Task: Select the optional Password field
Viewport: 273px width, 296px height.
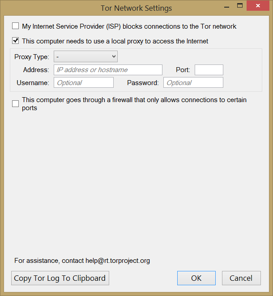Action: coord(193,82)
